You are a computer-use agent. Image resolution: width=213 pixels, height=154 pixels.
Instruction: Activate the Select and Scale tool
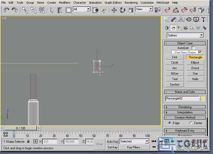coord(131,10)
